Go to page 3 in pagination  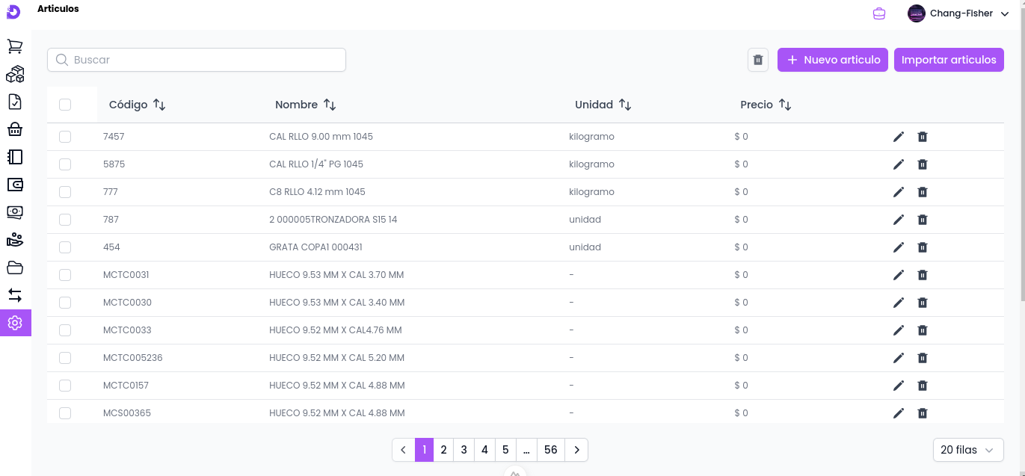464,450
